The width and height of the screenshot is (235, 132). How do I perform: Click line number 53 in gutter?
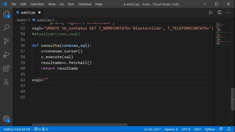[23, 28]
